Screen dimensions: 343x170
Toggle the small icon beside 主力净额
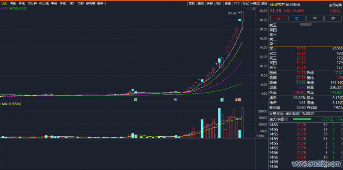[x=286, y=119]
